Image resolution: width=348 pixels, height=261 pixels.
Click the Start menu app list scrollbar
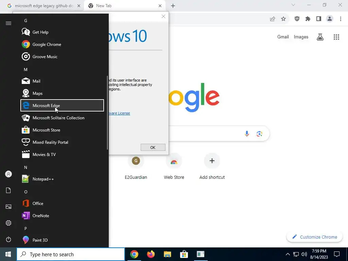107,112
